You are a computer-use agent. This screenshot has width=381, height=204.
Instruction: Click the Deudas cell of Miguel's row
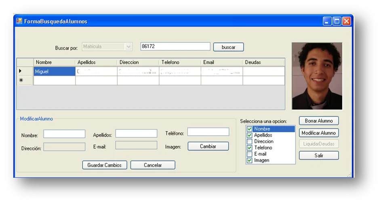click(x=264, y=71)
